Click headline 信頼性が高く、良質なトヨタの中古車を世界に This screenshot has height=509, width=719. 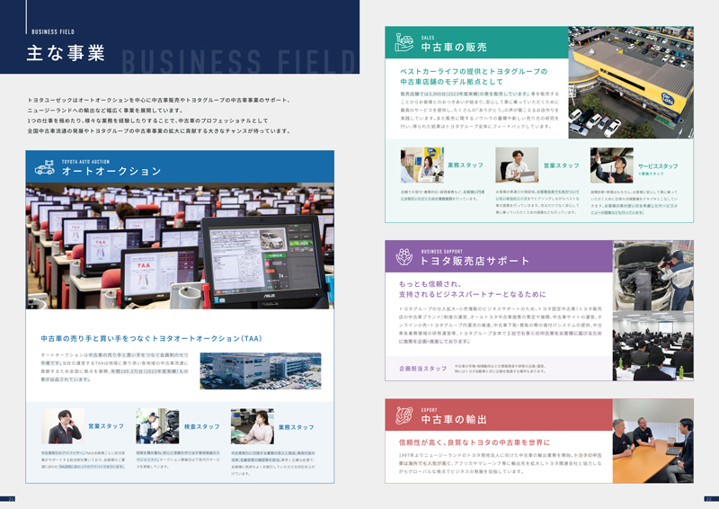coord(475,442)
